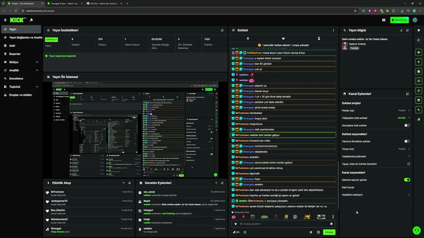Image resolution: width=424 pixels, height=238 pixels.
Task: Edit stream info with the Yayın bilgisi pencil
Action: click(x=401, y=30)
